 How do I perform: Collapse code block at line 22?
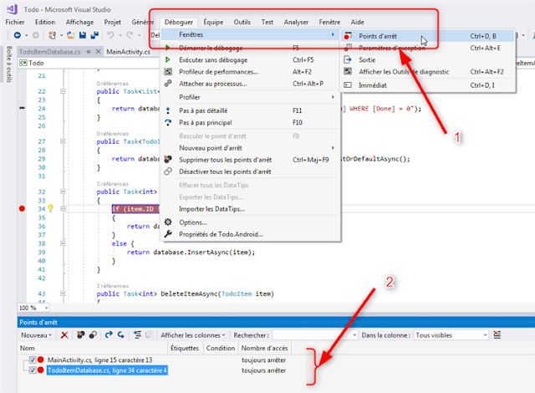[63, 91]
